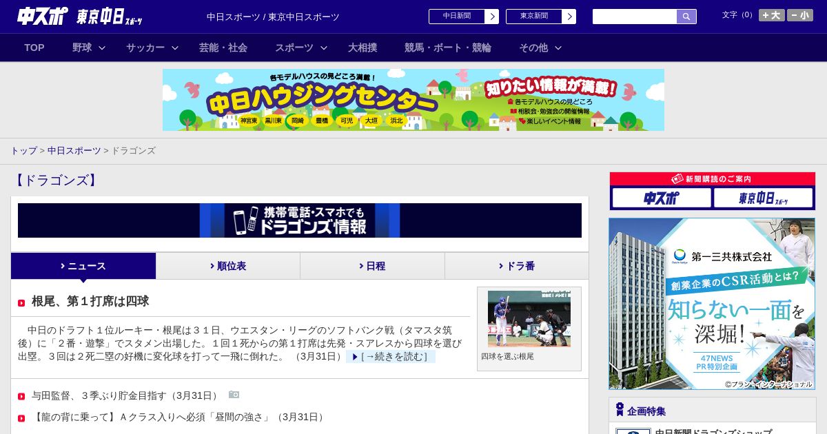
Task: Switch to ドラ番 tab
Action: point(517,266)
